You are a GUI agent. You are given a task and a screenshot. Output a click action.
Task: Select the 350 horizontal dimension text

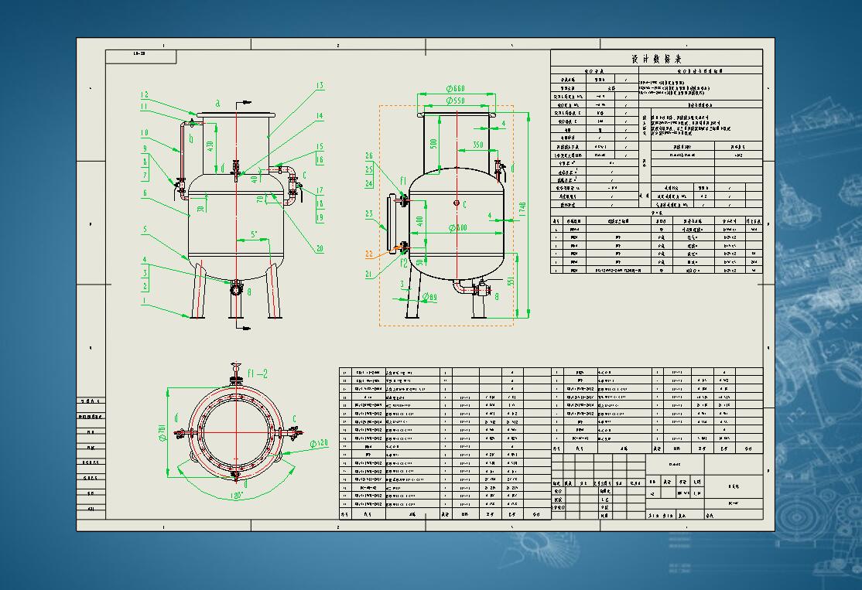477,145
